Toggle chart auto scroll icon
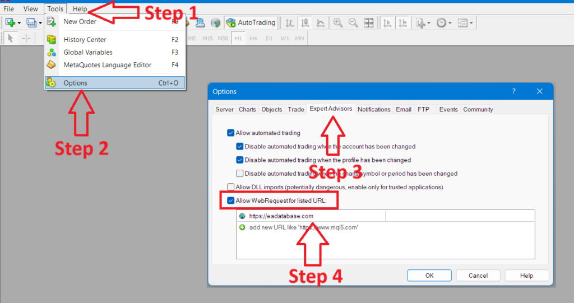This screenshot has height=303, width=574. tap(387, 23)
